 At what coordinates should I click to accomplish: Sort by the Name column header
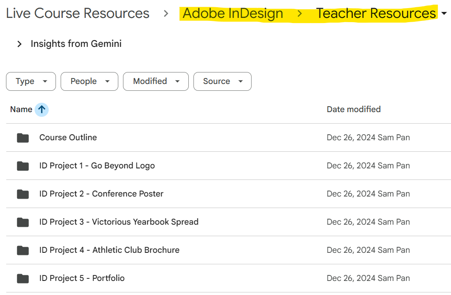21,110
